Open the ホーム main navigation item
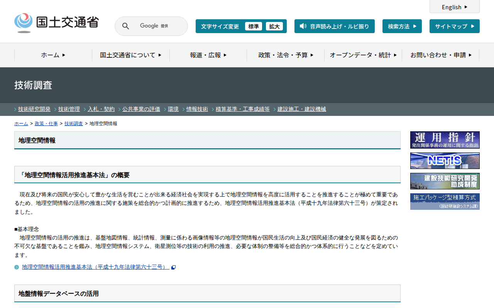Image resolution: width=494 pixels, height=308 pixels. click(53, 55)
